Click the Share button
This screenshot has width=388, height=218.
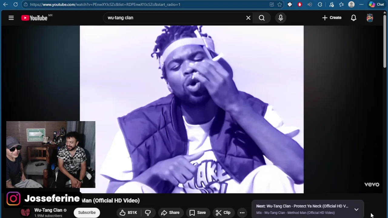(170, 213)
